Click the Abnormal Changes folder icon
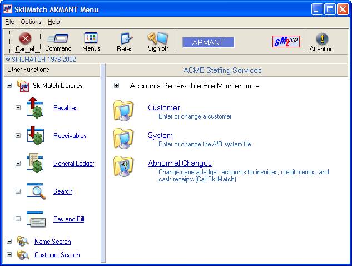Image resolution: width=352 pixels, height=266 pixels. [x=123, y=166]
